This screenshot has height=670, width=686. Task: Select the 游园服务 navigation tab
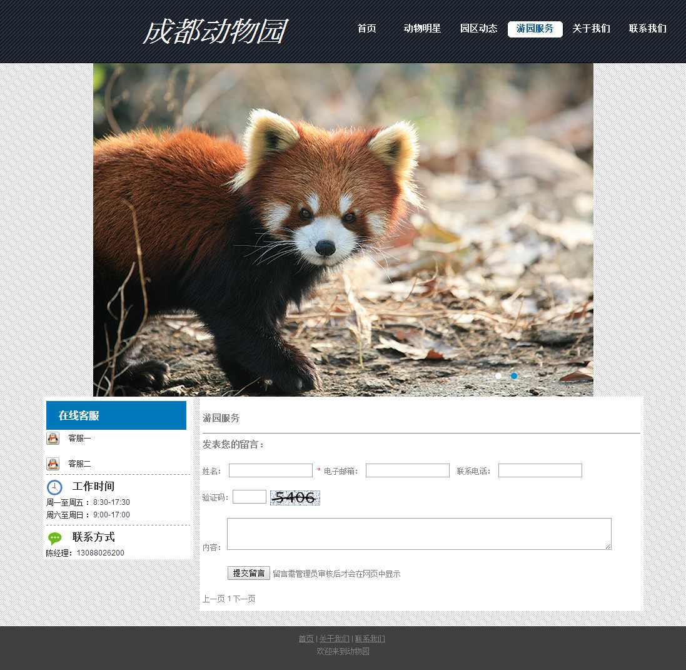(x=535, y=29)
